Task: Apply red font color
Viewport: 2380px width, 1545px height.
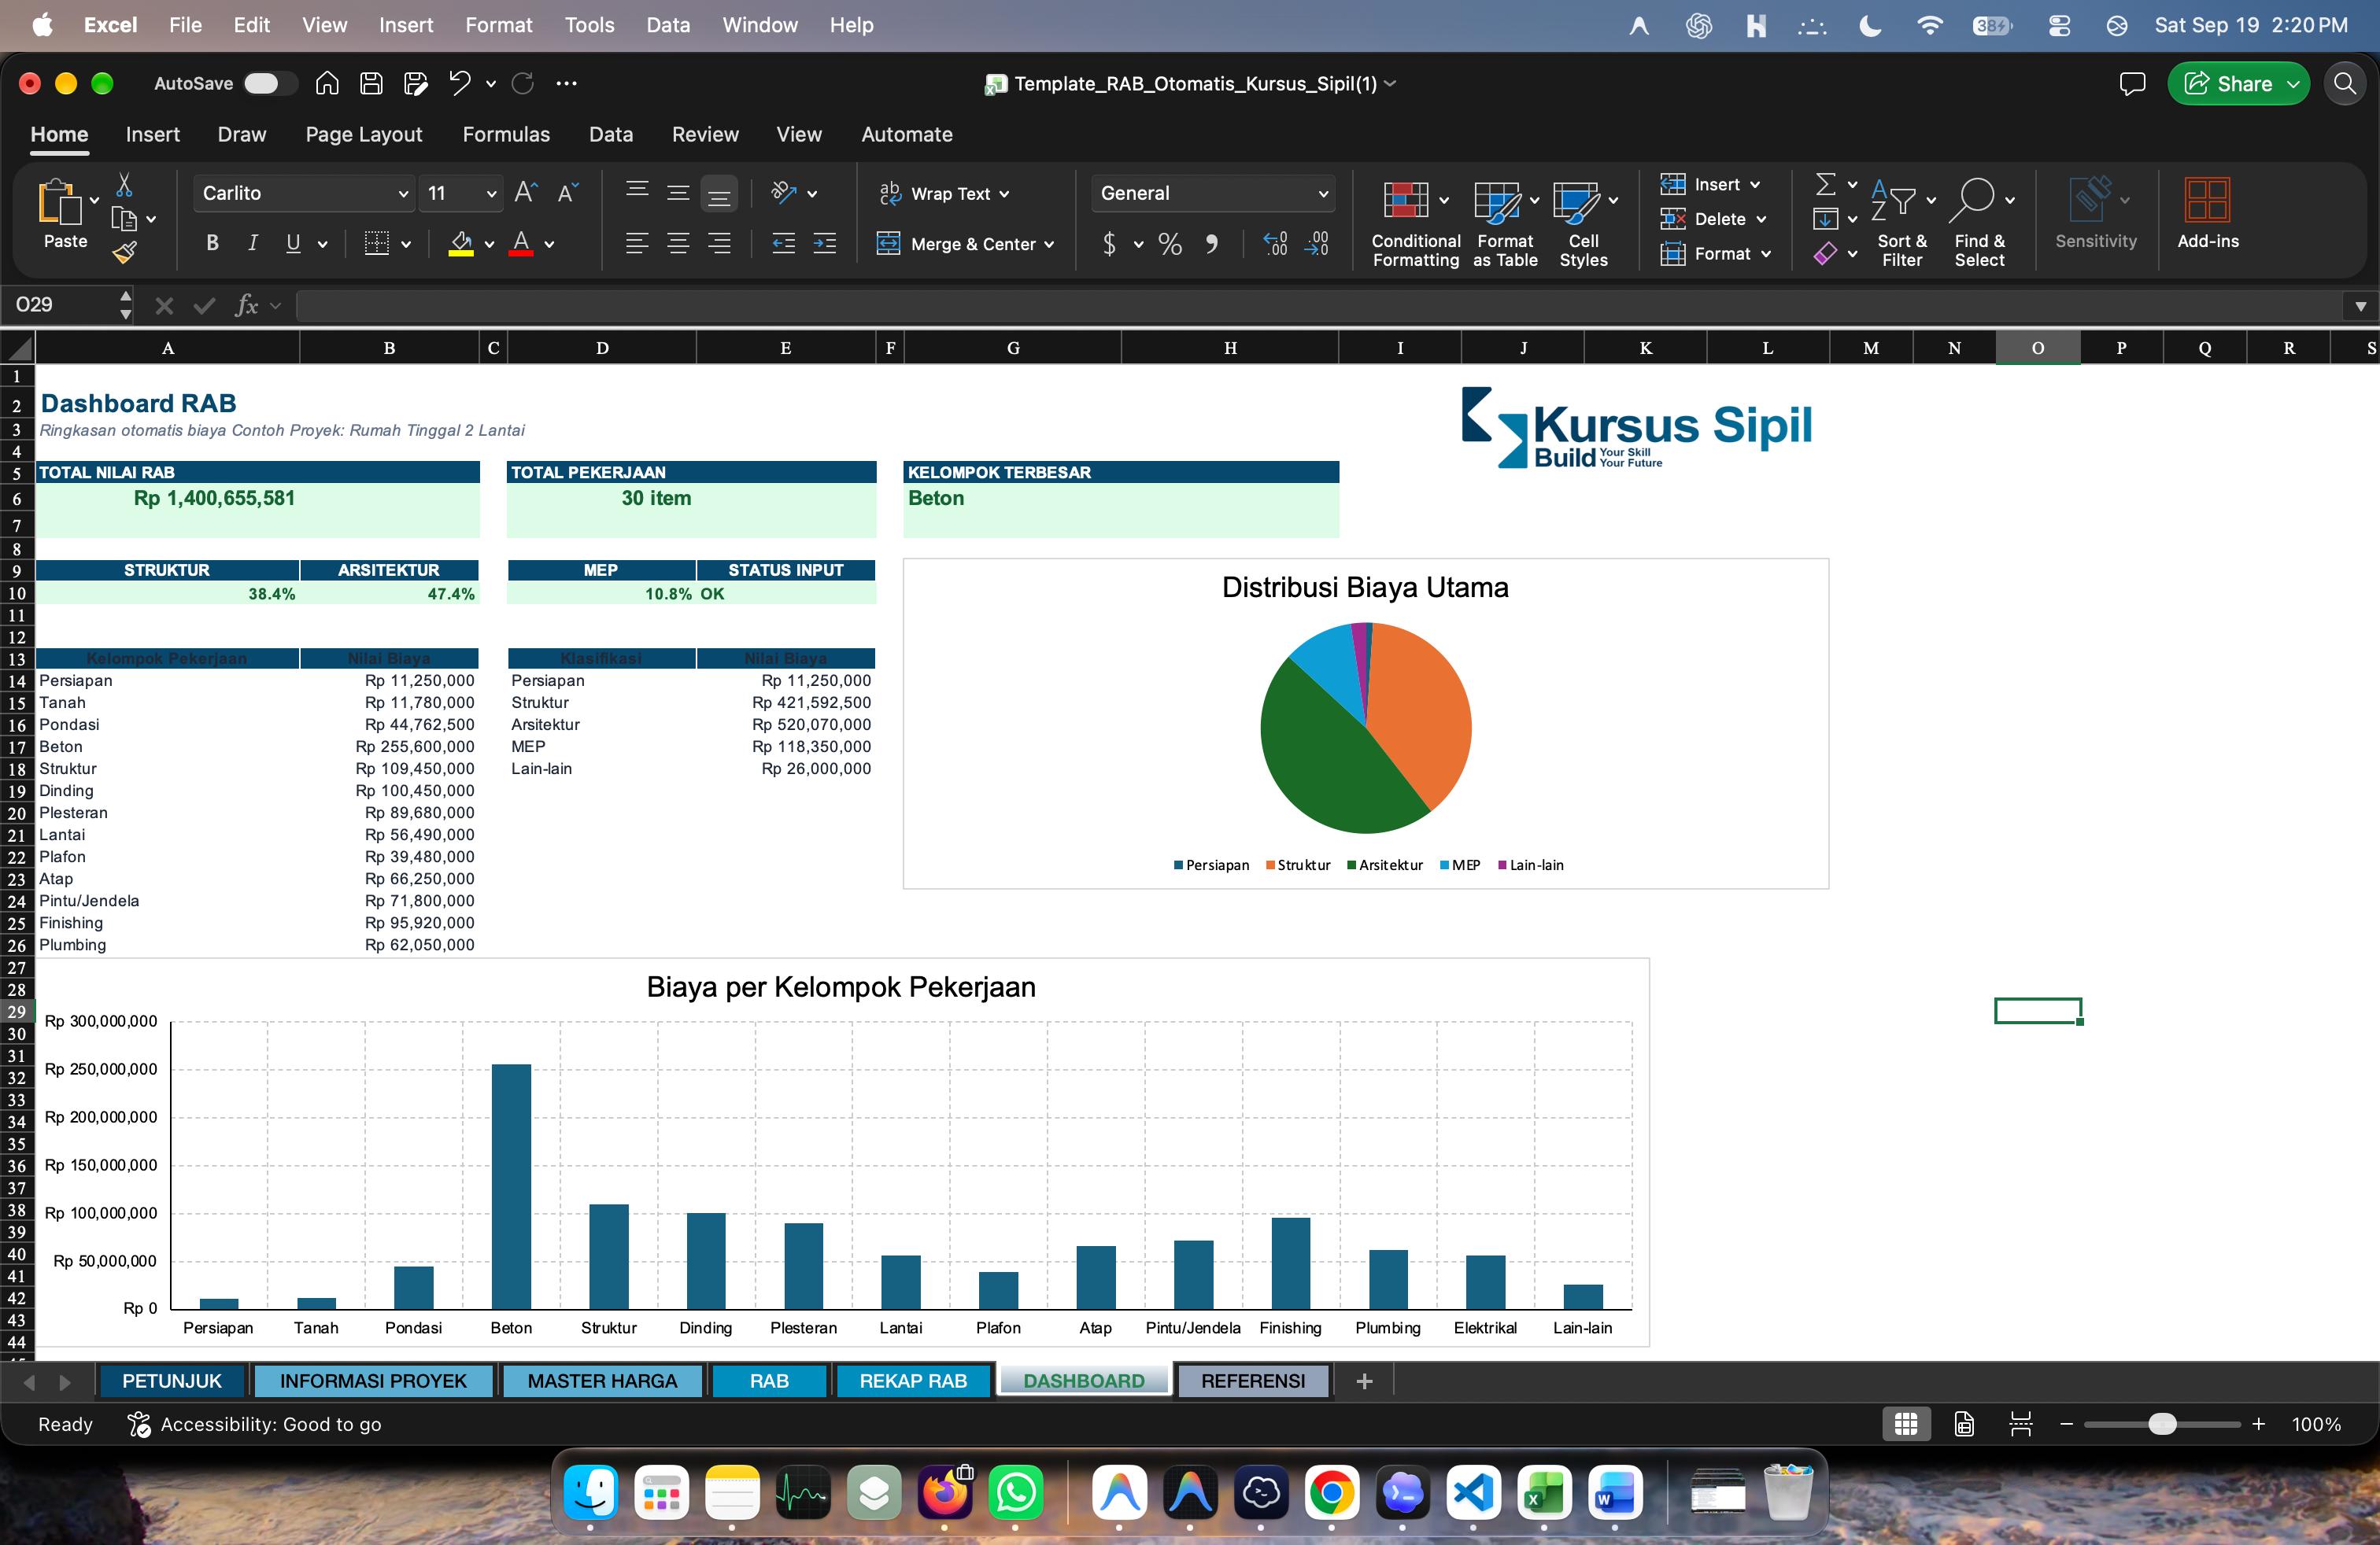Action: [x=521, y=243]
